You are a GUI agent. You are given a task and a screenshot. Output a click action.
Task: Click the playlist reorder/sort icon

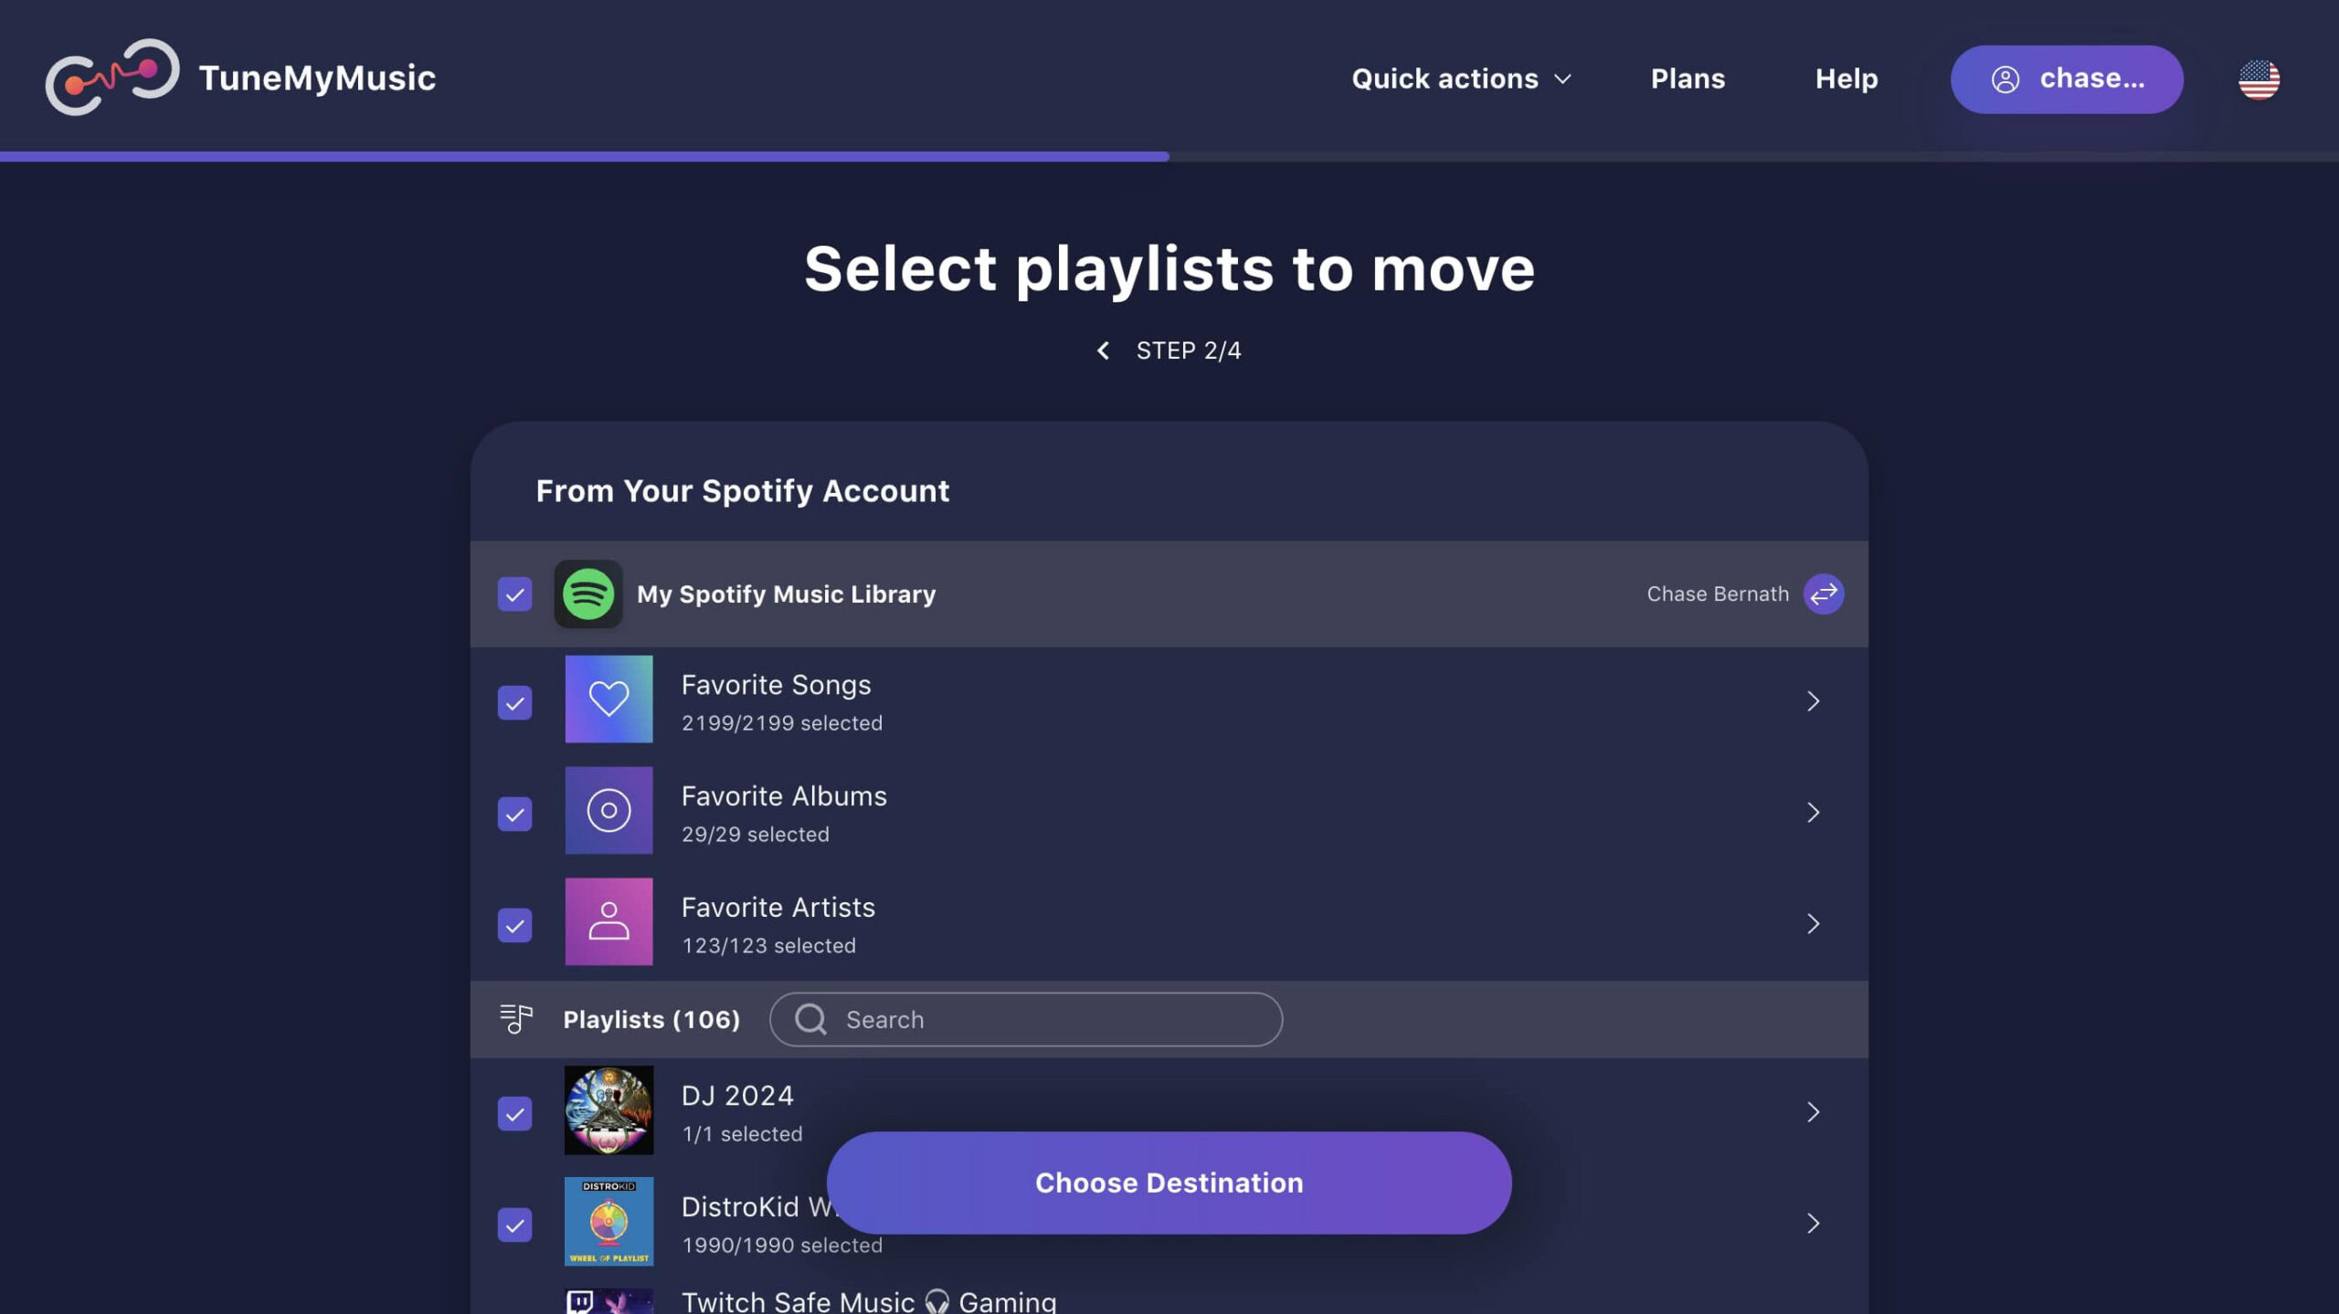tap(515, 1018)
